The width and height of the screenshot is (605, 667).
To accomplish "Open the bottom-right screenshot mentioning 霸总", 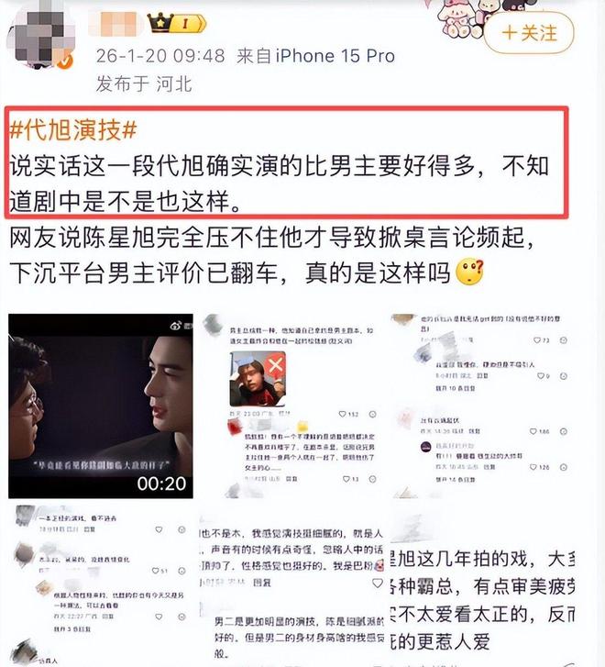I will point(482,585).
